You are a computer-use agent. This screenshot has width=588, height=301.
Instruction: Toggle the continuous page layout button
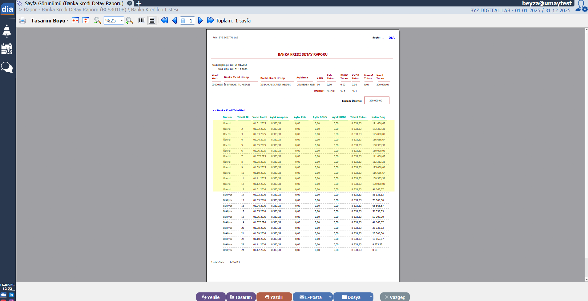click(152, 21)
